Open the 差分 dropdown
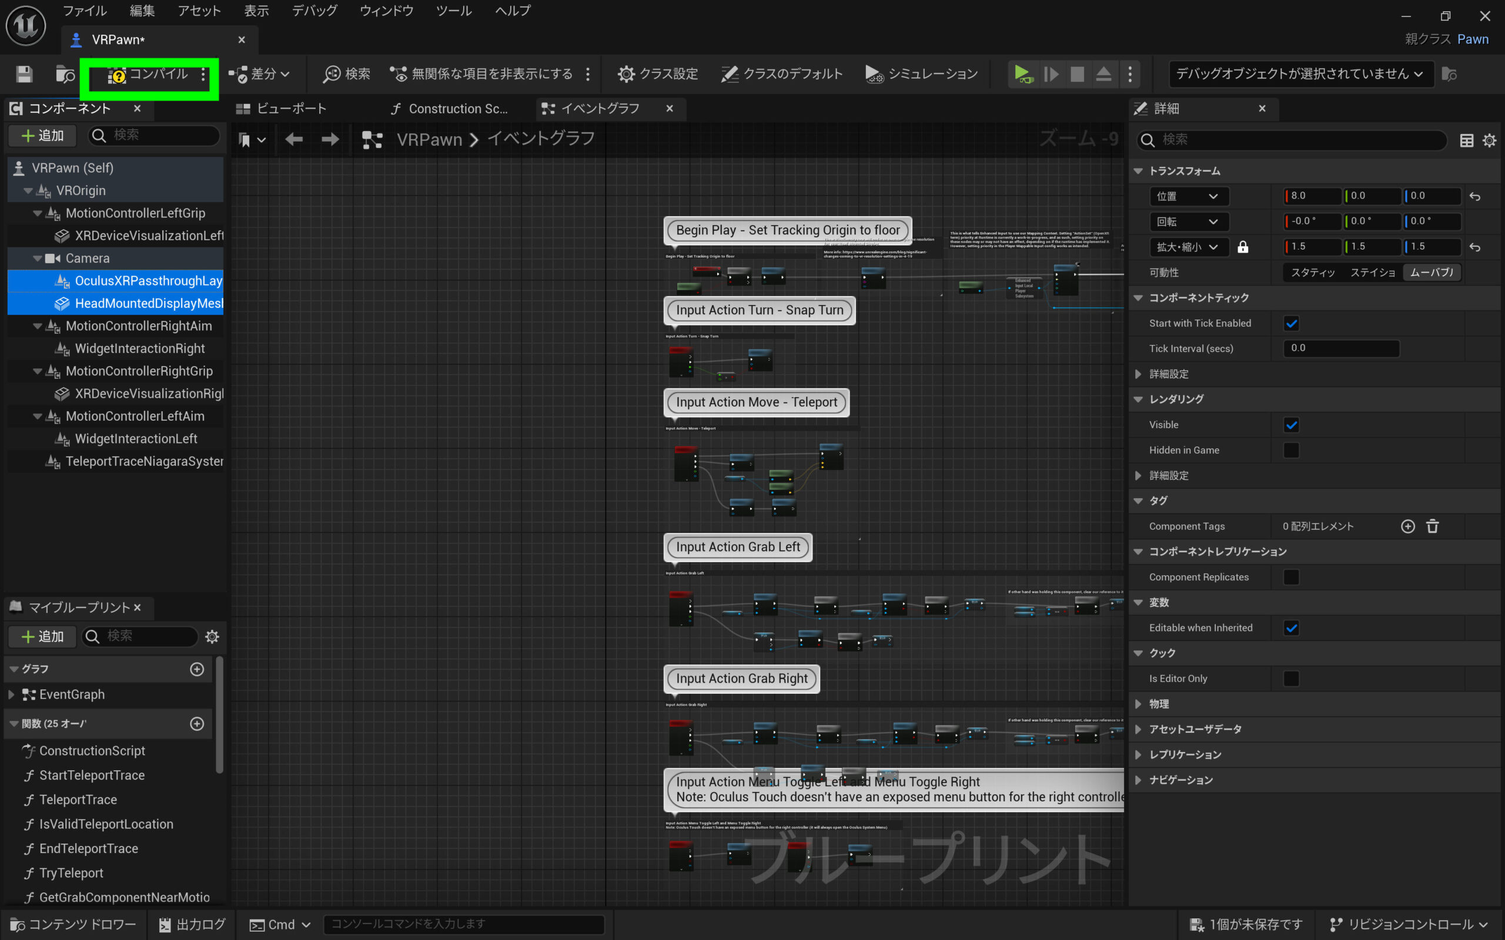 pos(260,74)
